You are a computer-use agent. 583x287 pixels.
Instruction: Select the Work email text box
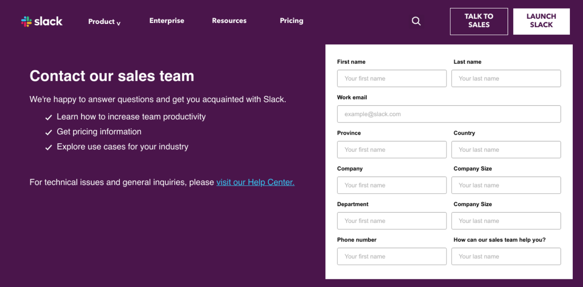pyautogui.click(x=449, y=114)
